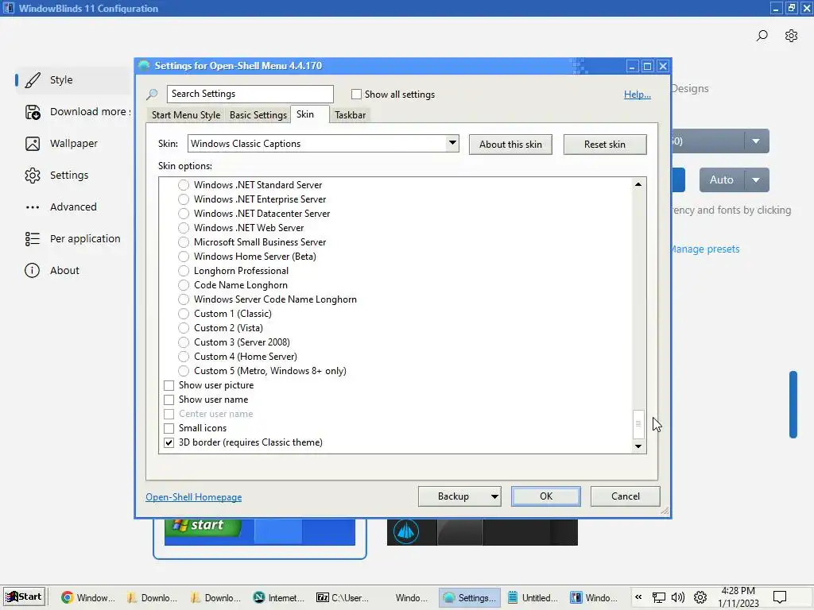Enable Show user name checkbox
This screenshot has height=610, width=814.
169,400
